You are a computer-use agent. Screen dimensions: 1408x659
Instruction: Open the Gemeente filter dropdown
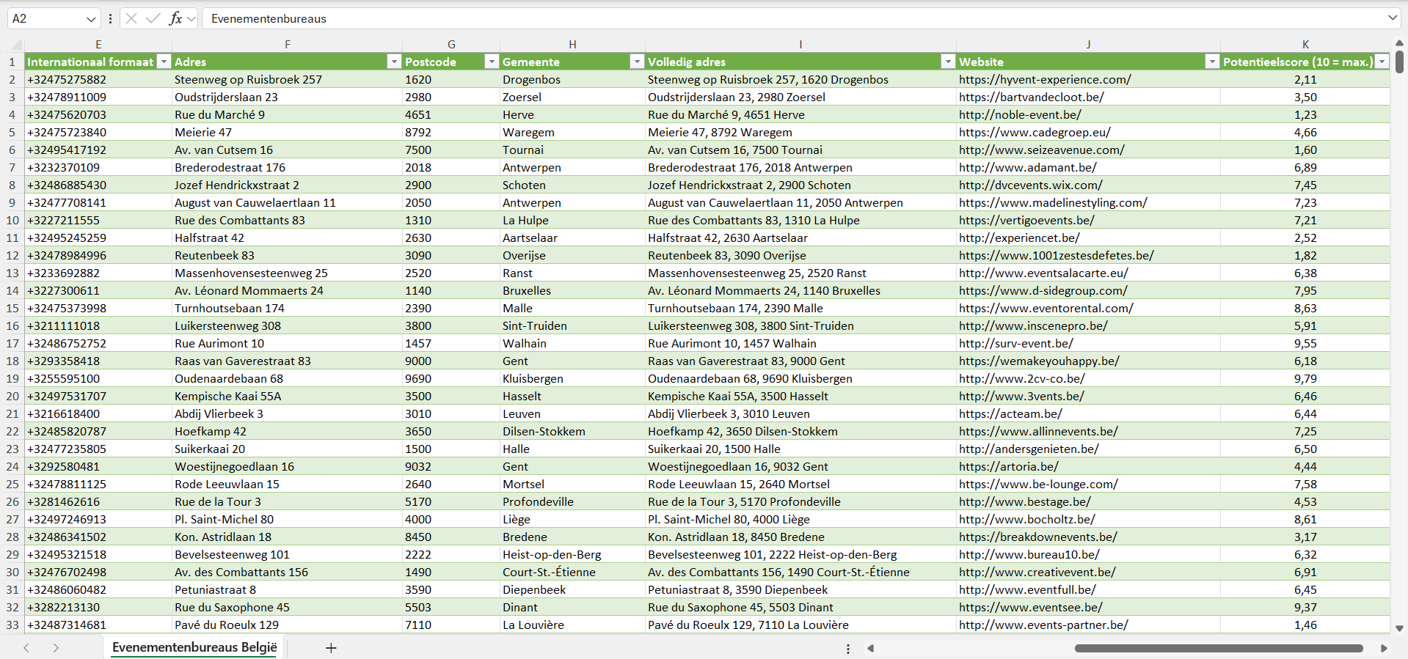pos(637,62)
